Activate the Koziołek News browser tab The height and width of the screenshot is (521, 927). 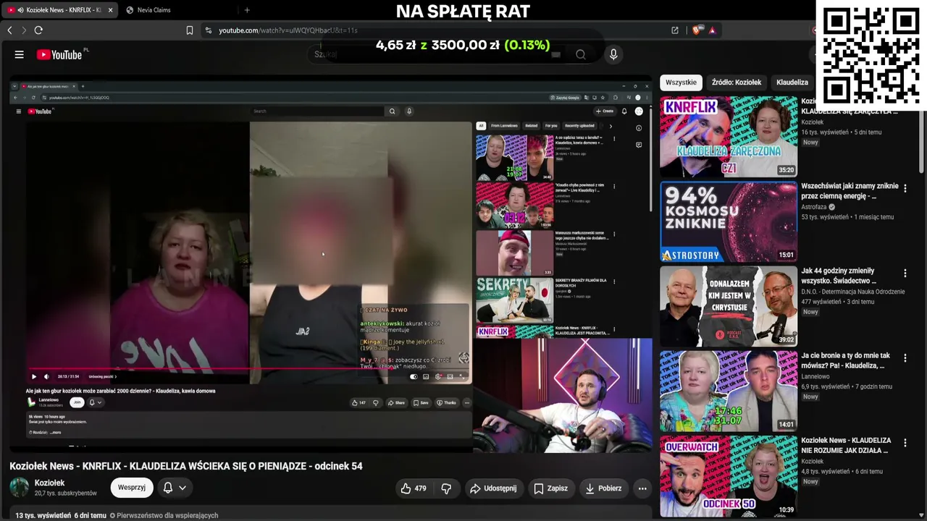coord(59,10)
